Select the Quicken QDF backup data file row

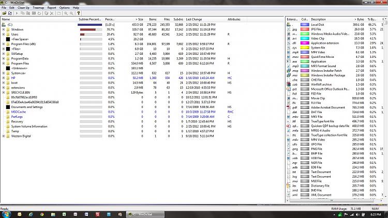click(x=335, y=126)
